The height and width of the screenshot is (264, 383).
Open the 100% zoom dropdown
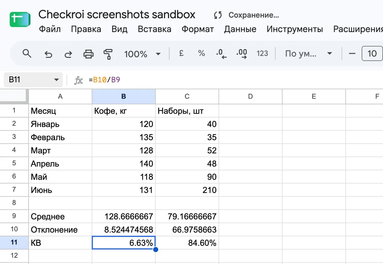point(142,54)
